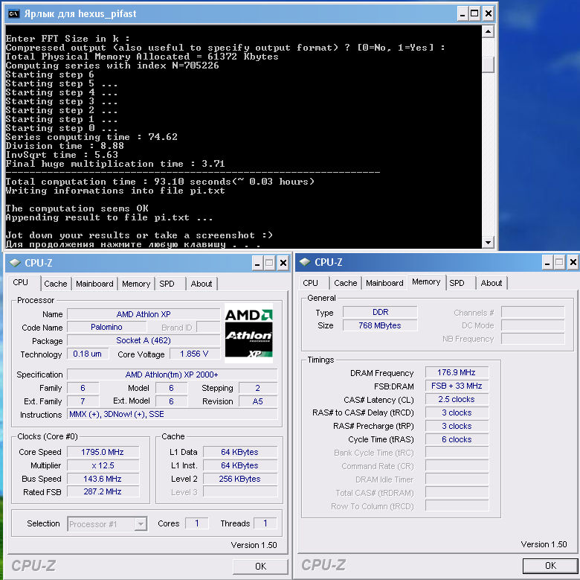The width and height of the screenshot is (580, 580).
Task: Click the right CPU-Z window's title icon
Action: 305,262
